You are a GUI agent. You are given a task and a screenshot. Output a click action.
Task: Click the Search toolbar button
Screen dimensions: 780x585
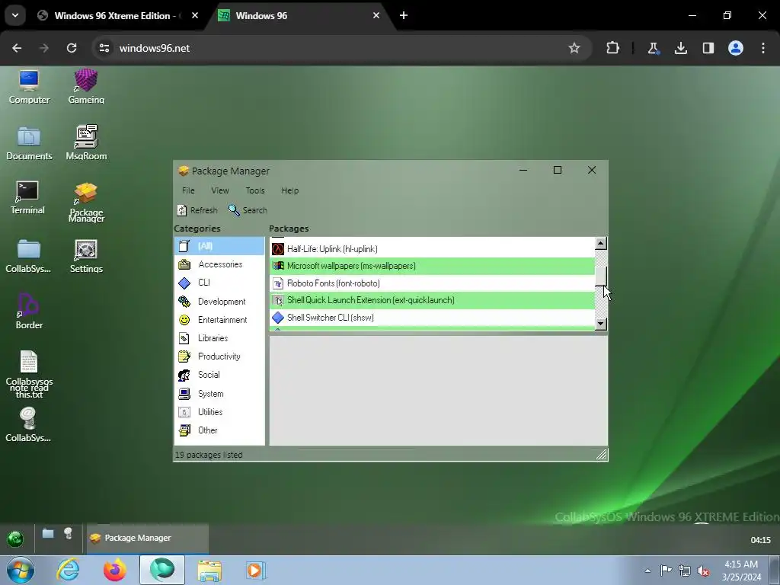[x=248, y=210]
